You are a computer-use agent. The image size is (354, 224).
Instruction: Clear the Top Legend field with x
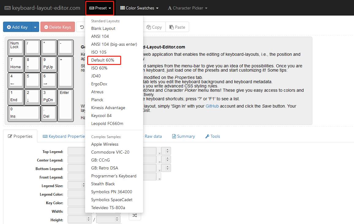coord(159,153)
